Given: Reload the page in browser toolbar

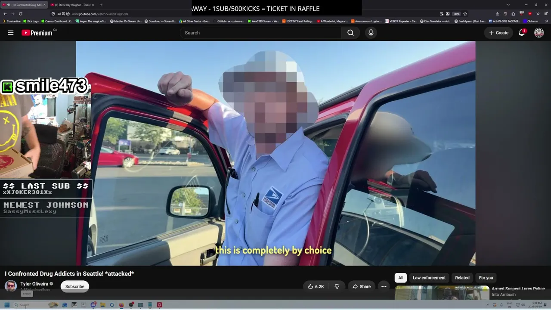Looking at the screenshot, I should [x=20, y=14].
